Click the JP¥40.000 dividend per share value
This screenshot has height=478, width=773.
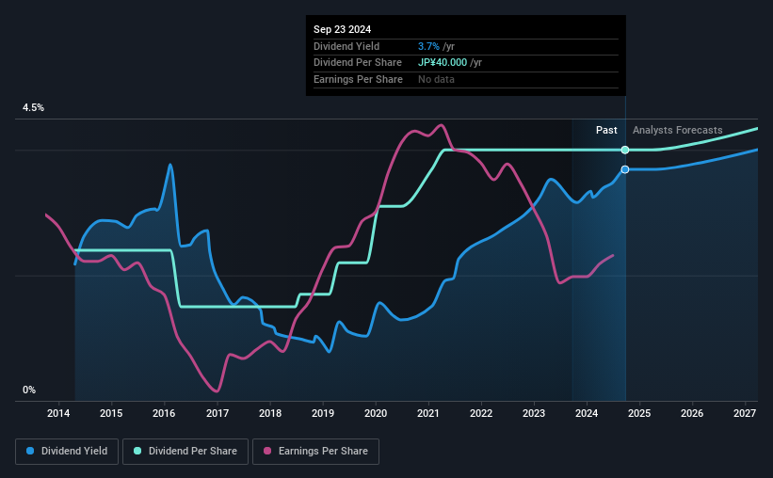(x=443, y=63)
